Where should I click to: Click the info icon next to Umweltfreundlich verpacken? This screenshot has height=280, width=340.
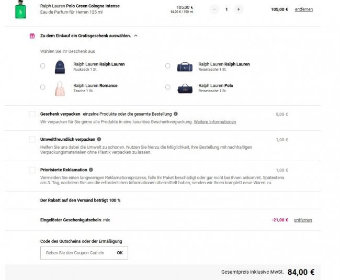tap(98, 139)
